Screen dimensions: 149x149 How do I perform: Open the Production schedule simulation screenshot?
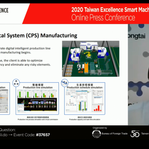pos(84,100)
